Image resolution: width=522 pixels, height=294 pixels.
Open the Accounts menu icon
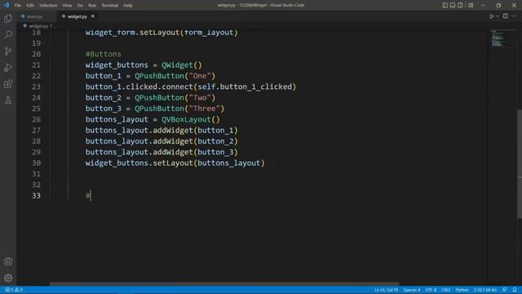pos(8,261)
